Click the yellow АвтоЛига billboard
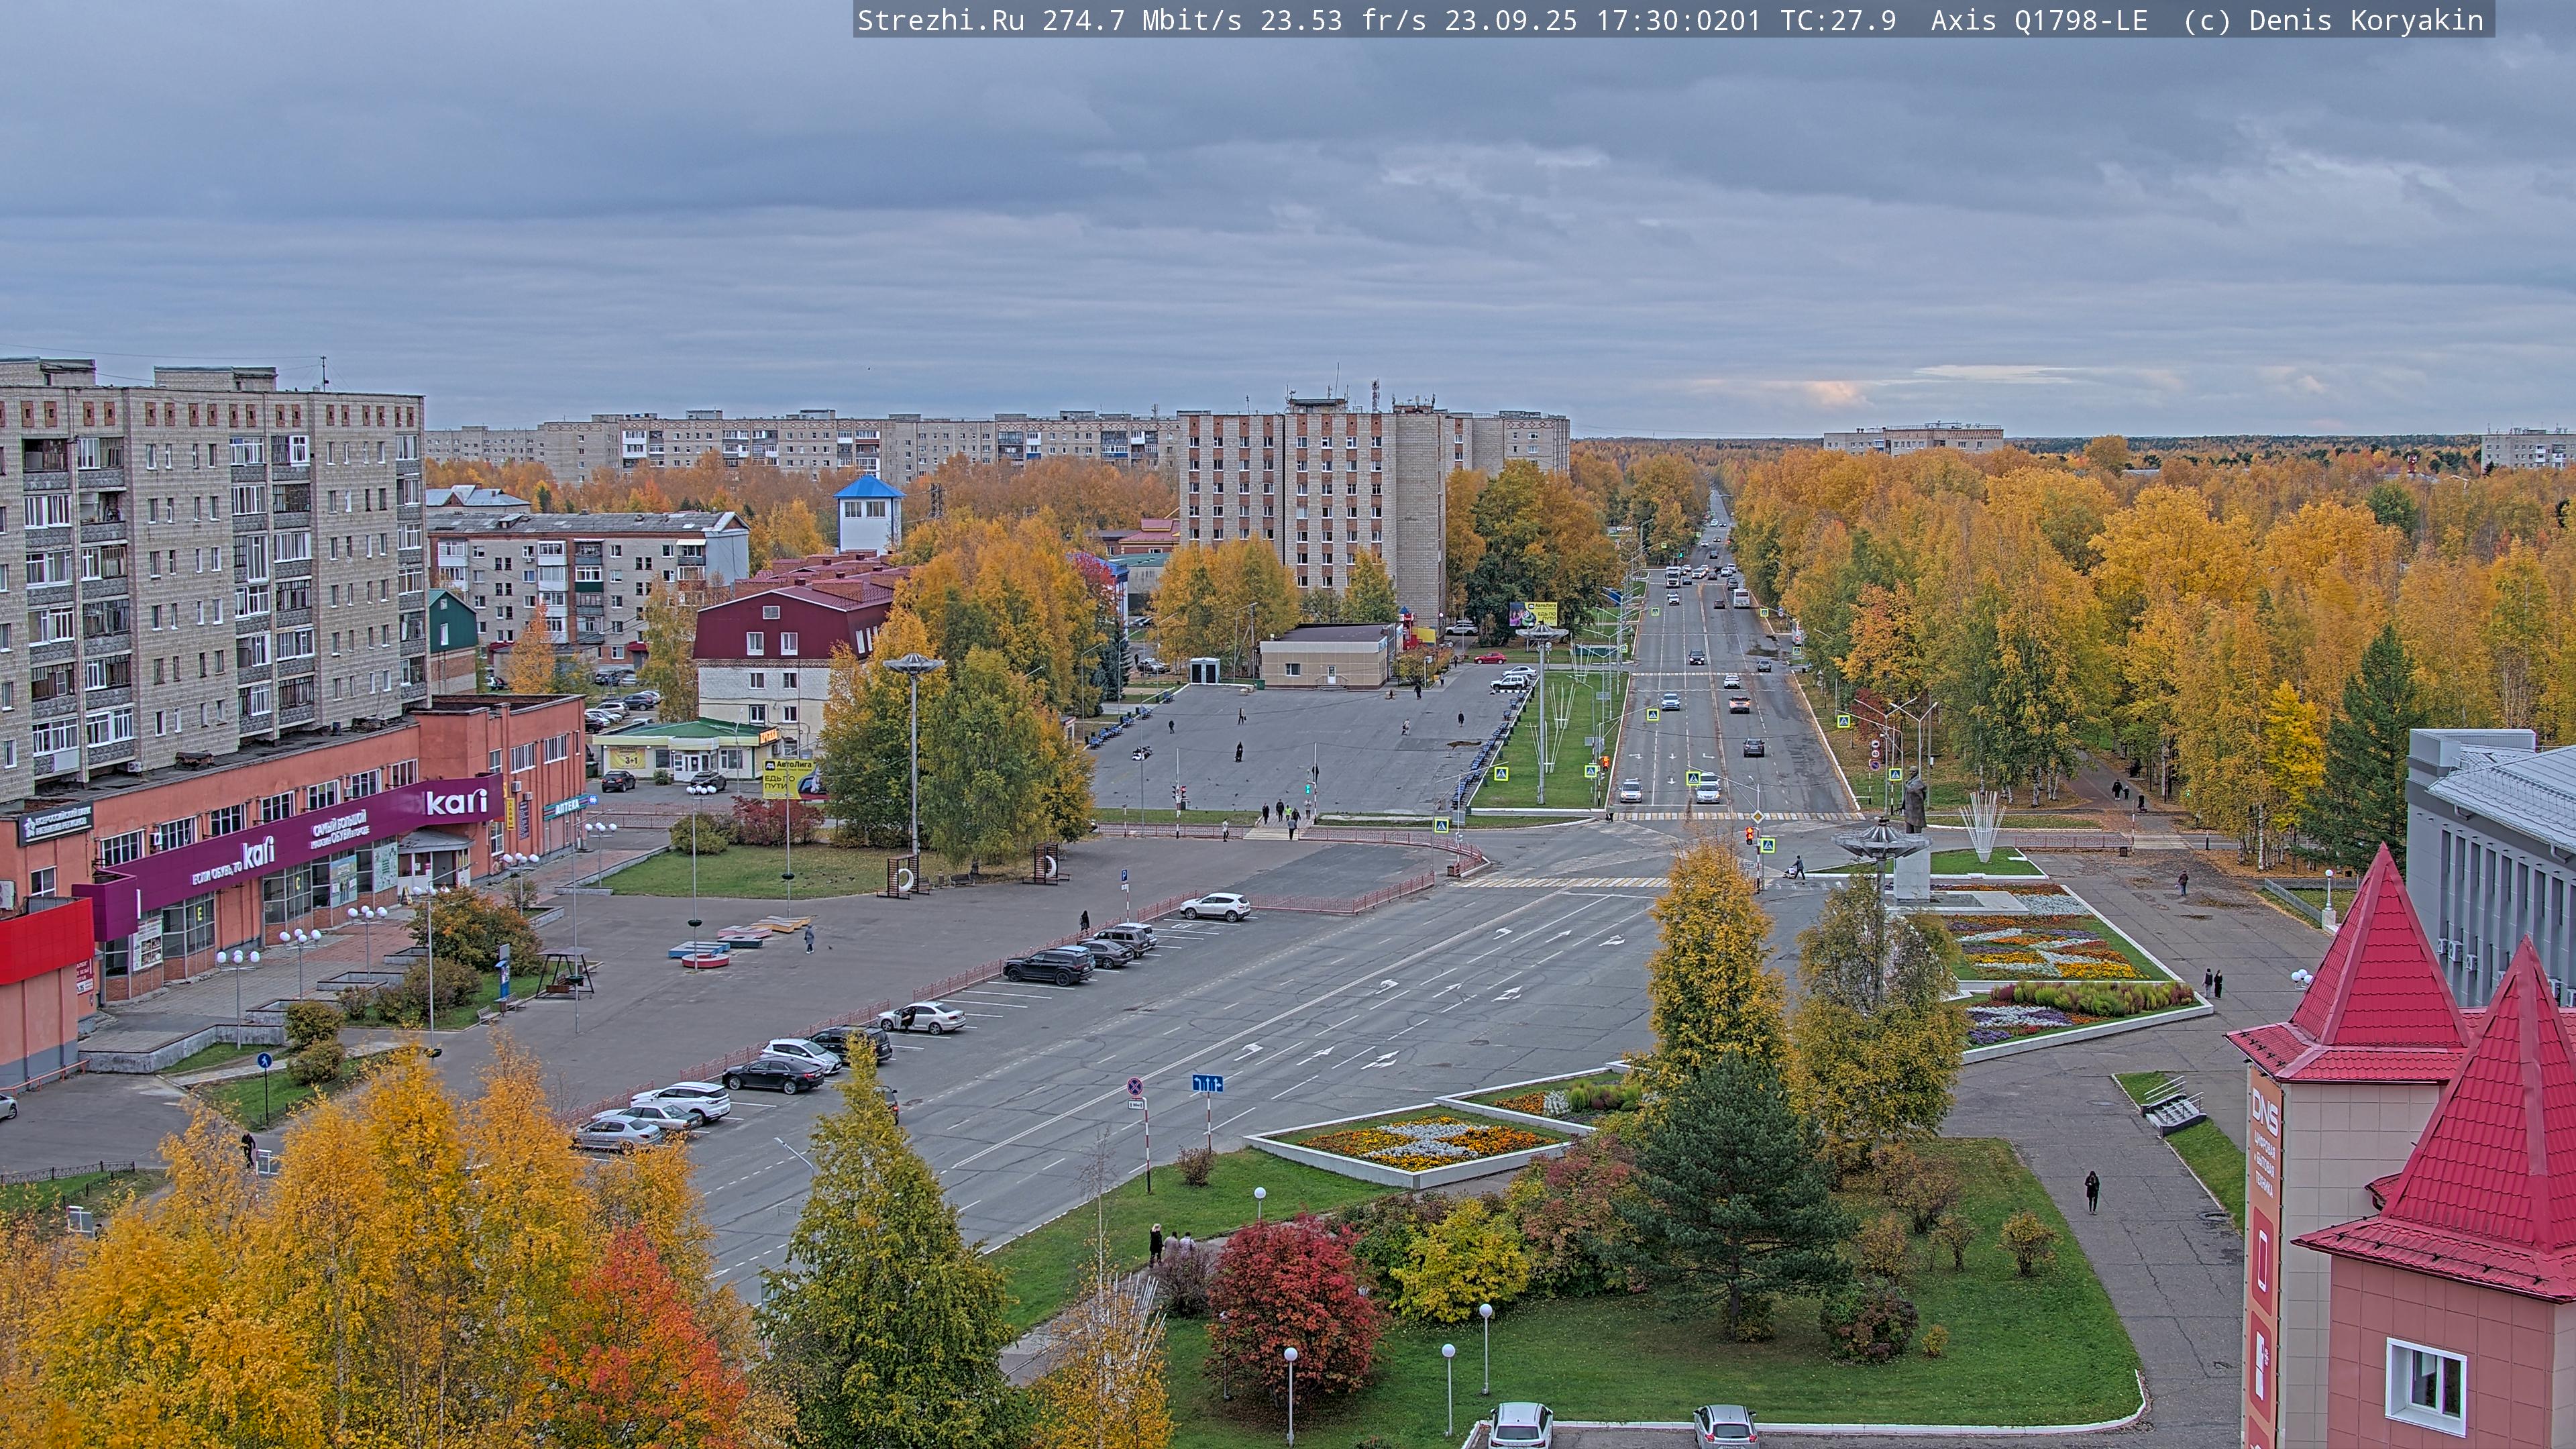 click(x=788, y=778)
